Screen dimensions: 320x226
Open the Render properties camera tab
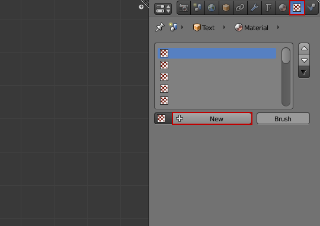click(184, 8)
